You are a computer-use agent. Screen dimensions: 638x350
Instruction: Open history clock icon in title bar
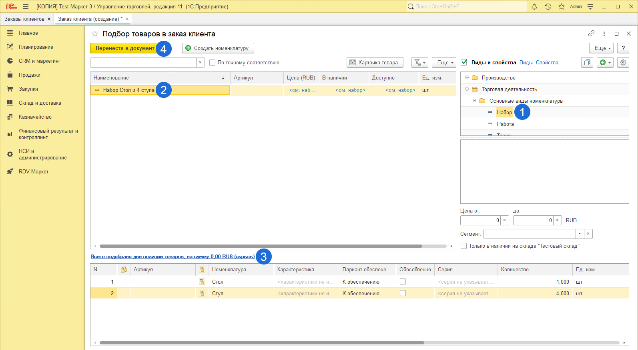pos(548,6)
